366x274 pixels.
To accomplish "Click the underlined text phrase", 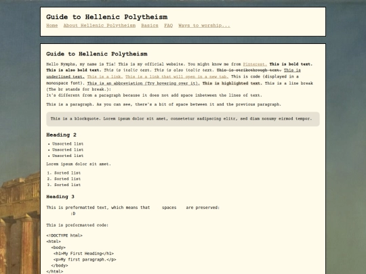I will pos(174,73).
